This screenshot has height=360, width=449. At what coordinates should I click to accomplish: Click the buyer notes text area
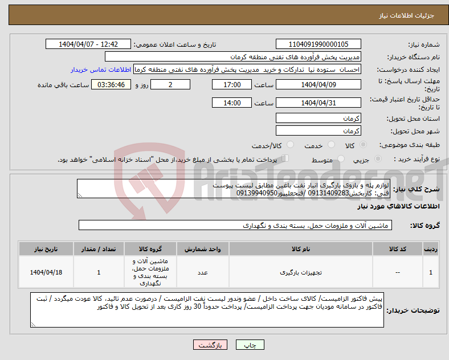[x=207, y=310]
